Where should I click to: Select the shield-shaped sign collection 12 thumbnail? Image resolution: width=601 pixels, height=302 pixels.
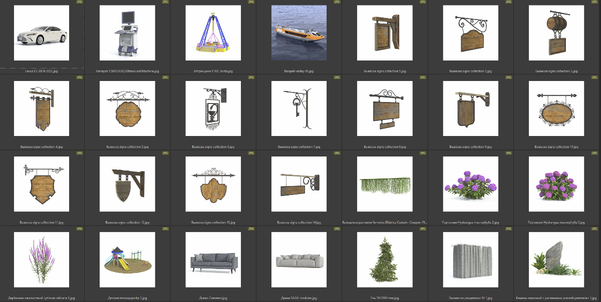pyautogui.click(x=127, y=184)
